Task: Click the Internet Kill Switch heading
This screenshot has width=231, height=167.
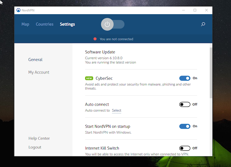Action: click(102, 148)
